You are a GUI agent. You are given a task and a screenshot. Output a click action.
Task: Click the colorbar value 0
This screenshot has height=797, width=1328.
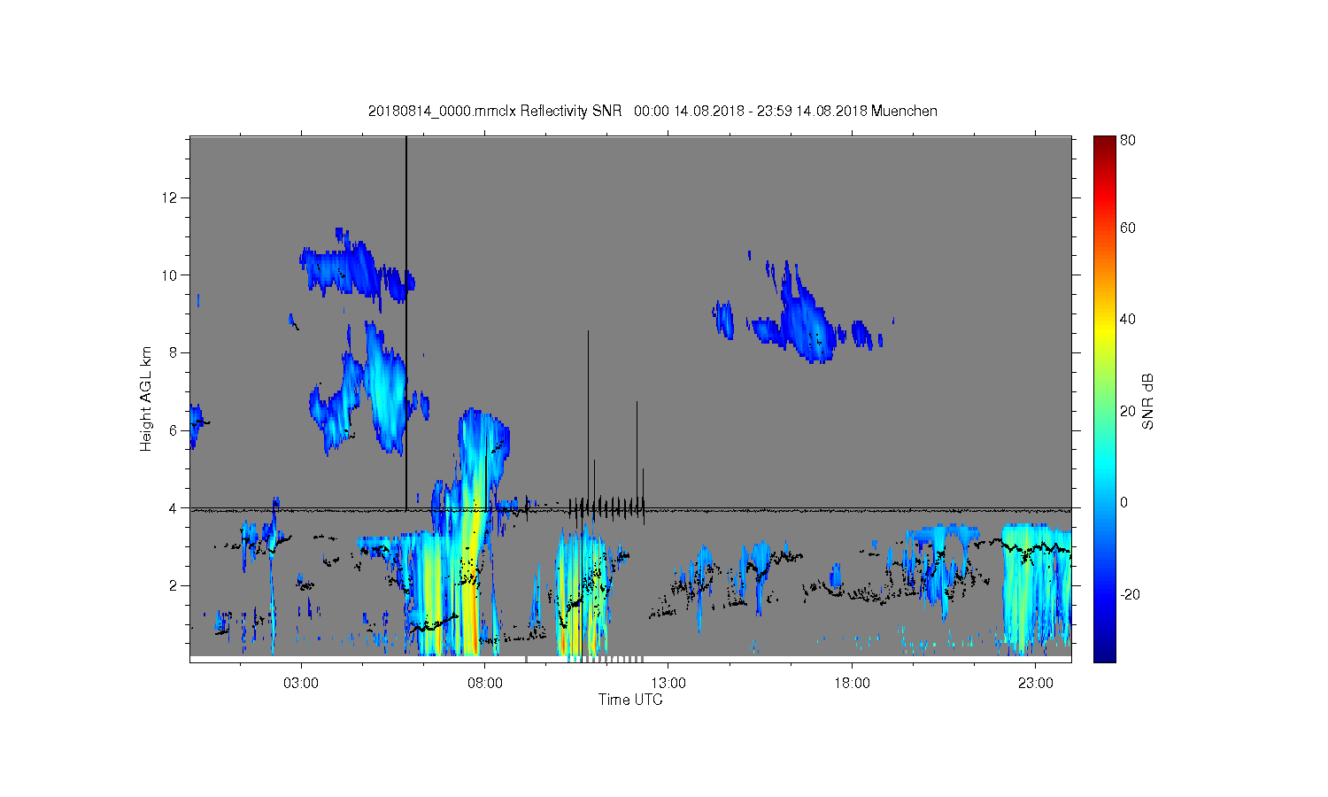pos(1124,503)
